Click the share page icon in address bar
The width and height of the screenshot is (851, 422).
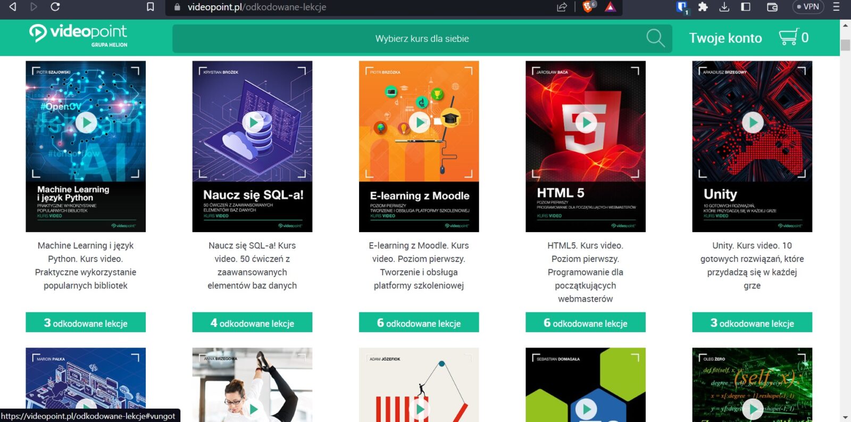click(562, 7)
